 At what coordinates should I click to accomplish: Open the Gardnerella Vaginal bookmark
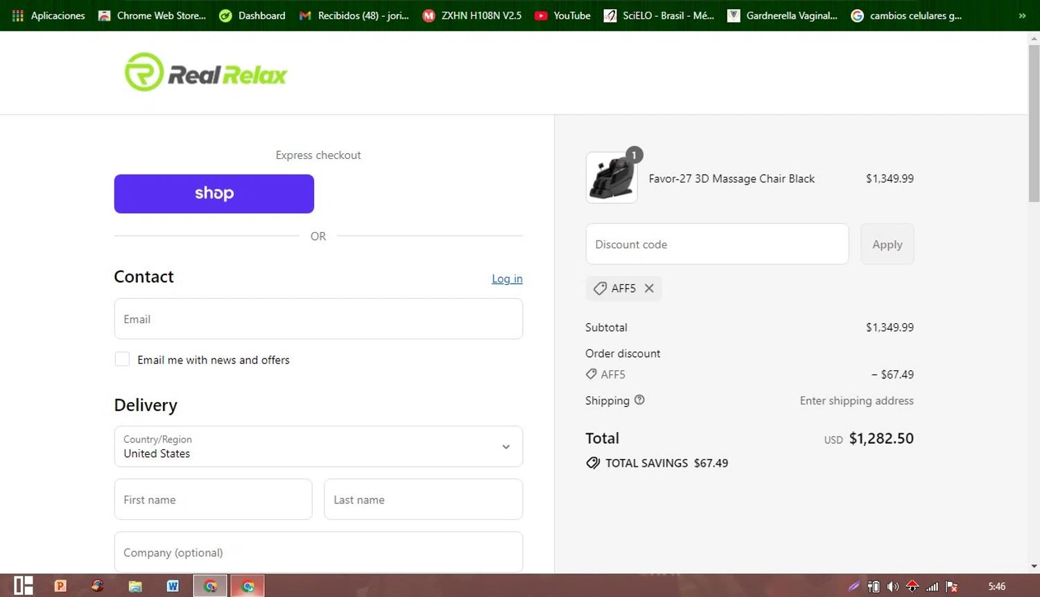[x=782, y=15]
